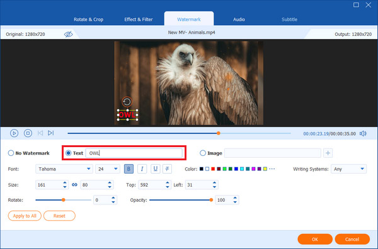The height and width of the screenshot is (249, 378).
Task: Add a watermark image with plus button
Action: [328, 153]
